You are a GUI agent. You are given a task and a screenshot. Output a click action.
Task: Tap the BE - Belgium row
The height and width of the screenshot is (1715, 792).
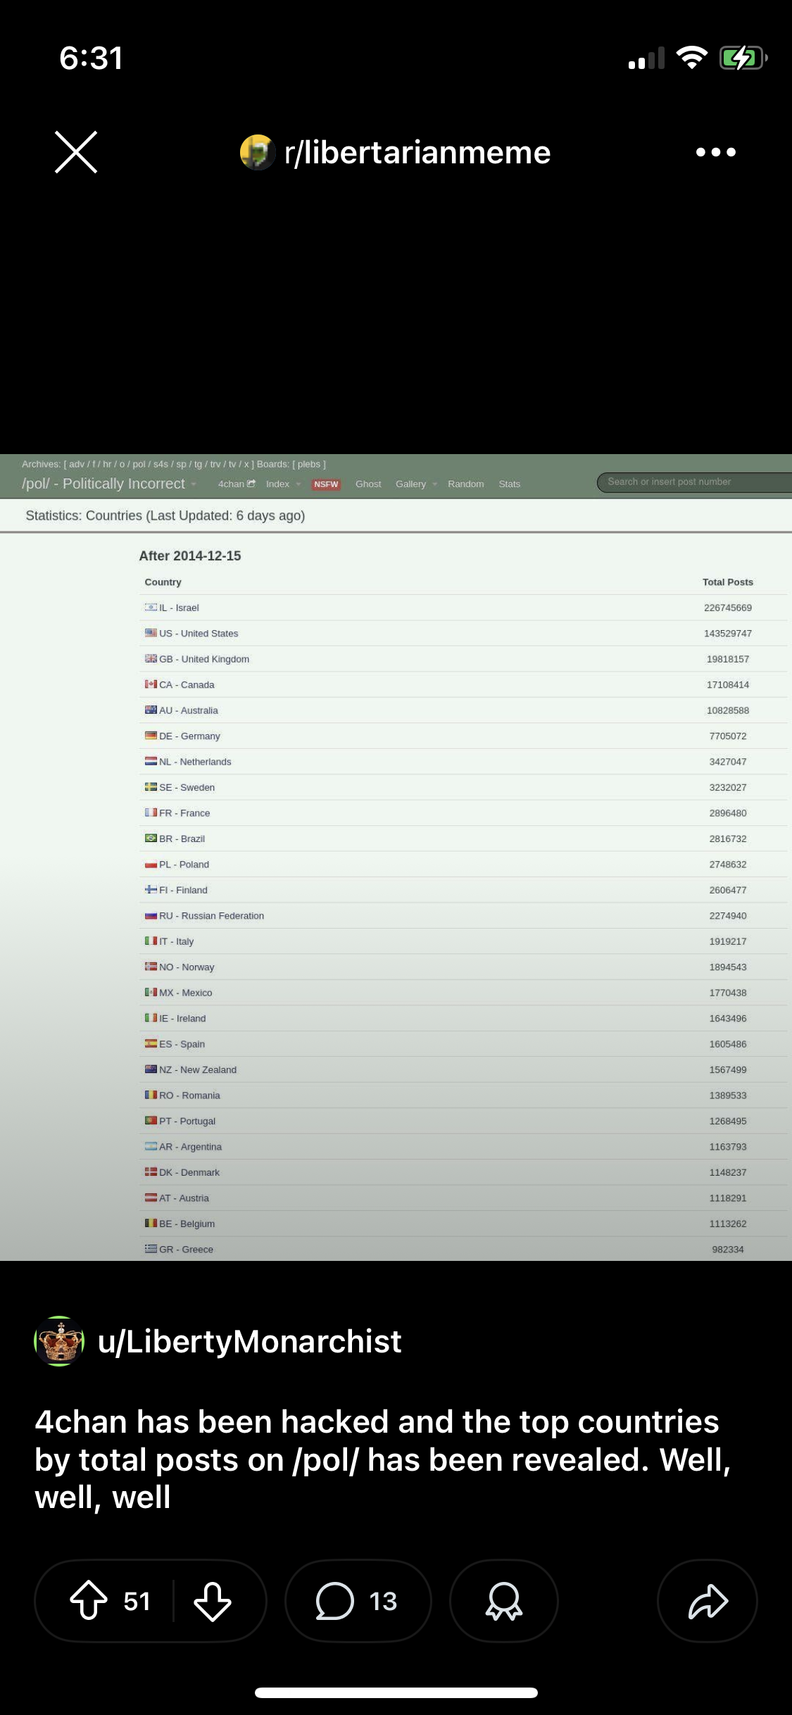click(463, 1224)
